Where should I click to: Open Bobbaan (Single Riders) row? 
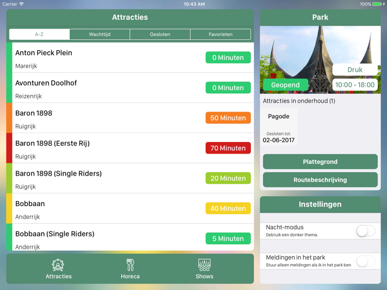[x=130, y=237]
